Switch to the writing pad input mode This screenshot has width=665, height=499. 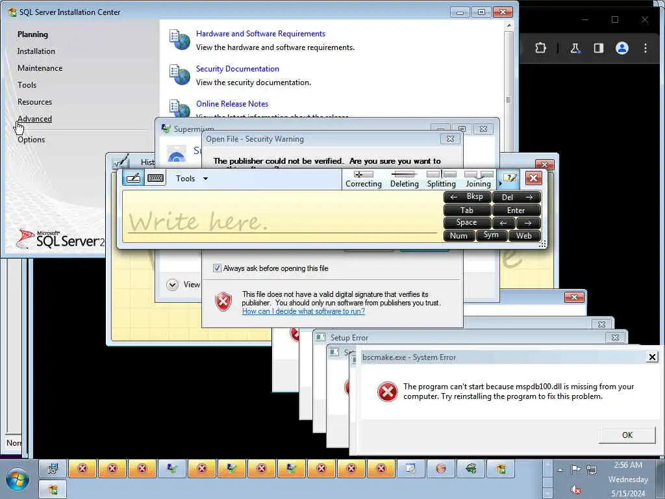[x=133, y=178]
